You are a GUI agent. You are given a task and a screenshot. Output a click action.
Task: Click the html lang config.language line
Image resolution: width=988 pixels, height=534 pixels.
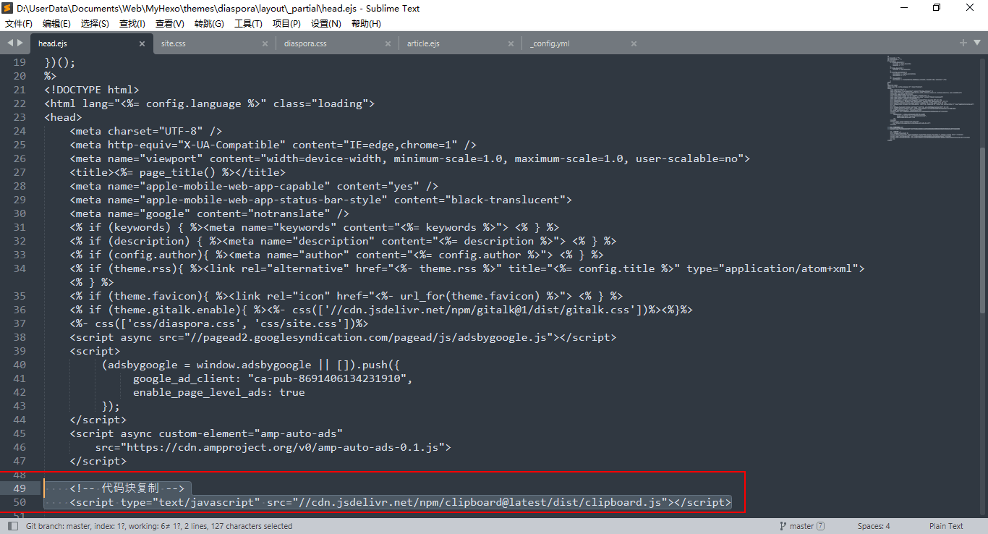click(210, 103)
